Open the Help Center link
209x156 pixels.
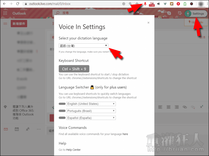pos(73,150)
